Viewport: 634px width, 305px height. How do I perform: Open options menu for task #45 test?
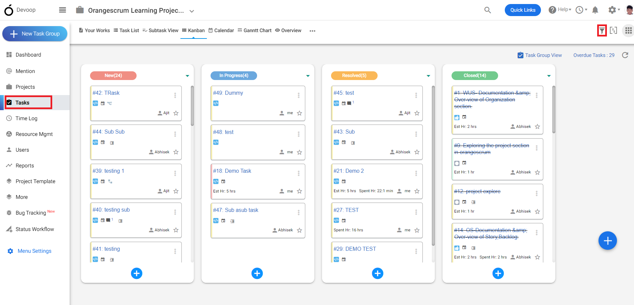416,95
